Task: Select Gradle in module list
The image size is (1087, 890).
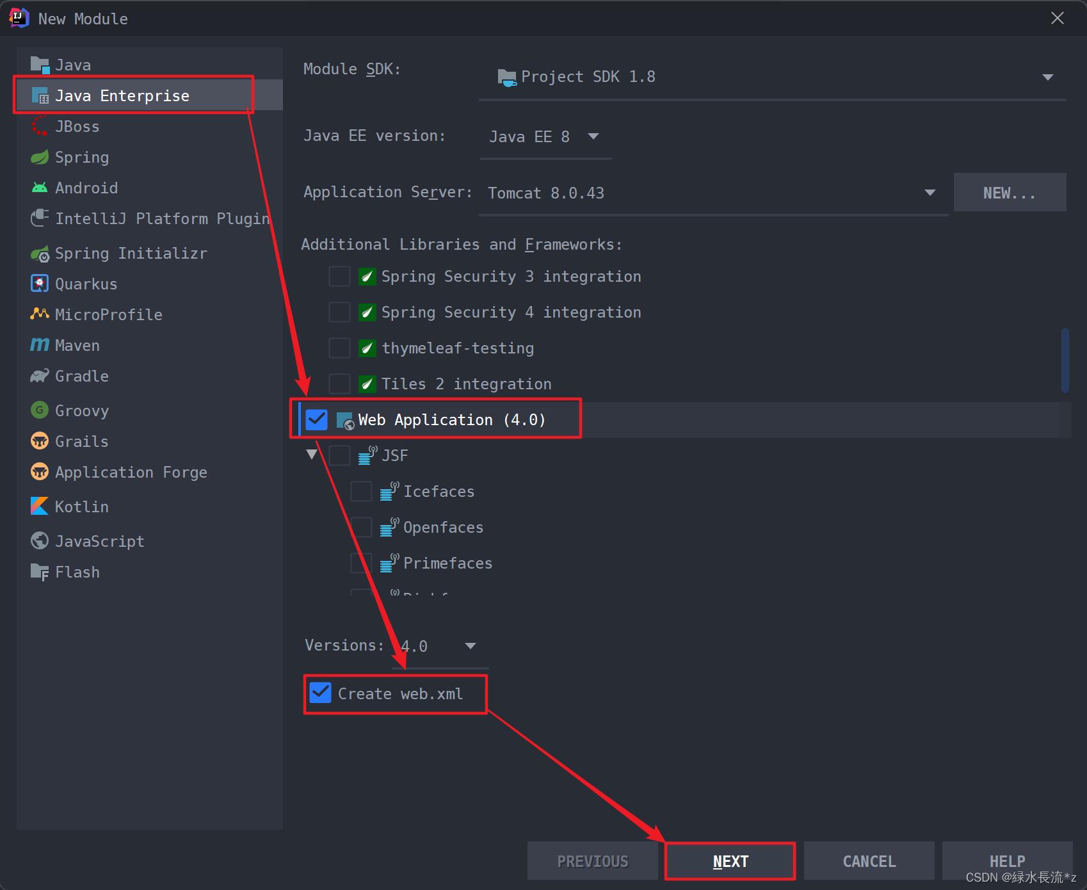Action: click(x=150, y=376)
